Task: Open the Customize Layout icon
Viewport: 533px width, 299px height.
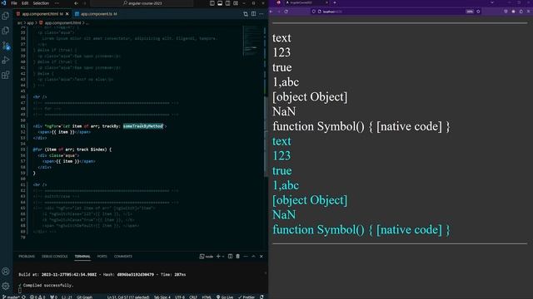Action: [236, 3]
